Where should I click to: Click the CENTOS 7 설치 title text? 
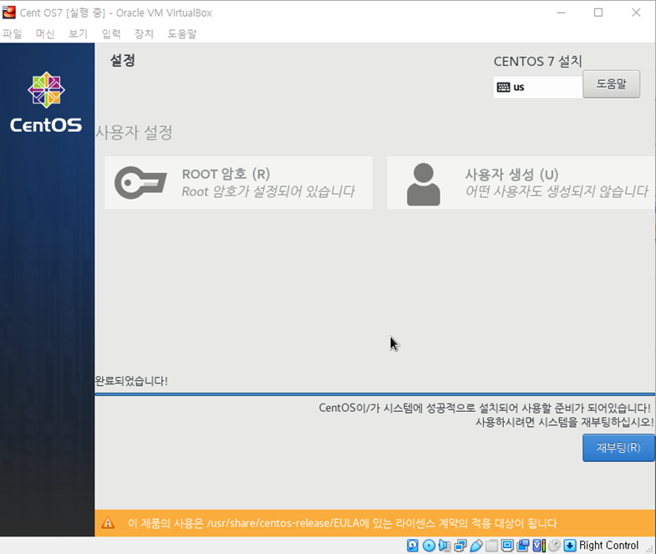coord(537,62)
